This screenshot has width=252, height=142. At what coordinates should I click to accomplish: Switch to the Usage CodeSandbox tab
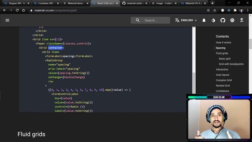point(164,3)
